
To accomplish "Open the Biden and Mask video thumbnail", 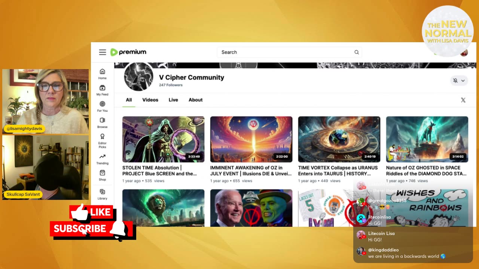I will (251, 208).
